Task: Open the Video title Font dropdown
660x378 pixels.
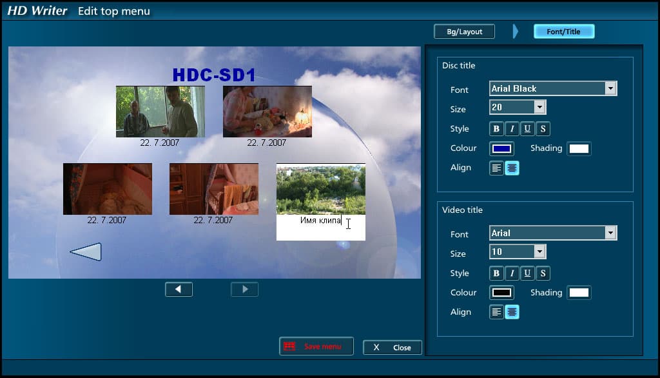Action: tap(610, 233)
